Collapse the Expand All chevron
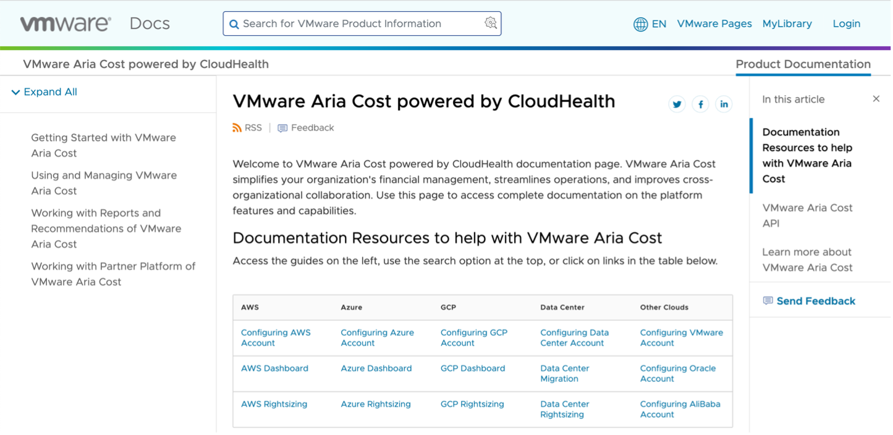 tap(15, 91)
